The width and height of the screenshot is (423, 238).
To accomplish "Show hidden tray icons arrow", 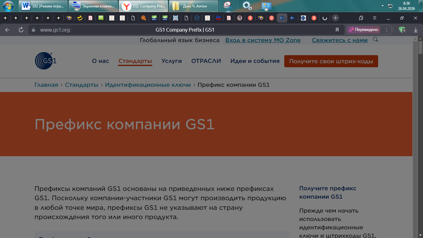I will click(x=382, y=6).
